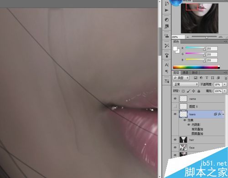Lock all padlock icon

(199, 91)
